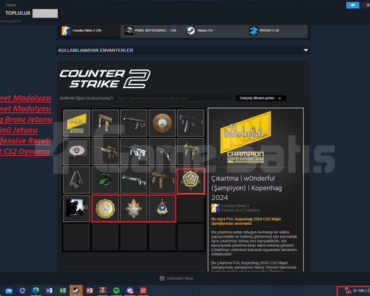Click the İndirmeleri Yönet downloads link
This screenshot has width=370, height=296.
[x=177, y=278]
